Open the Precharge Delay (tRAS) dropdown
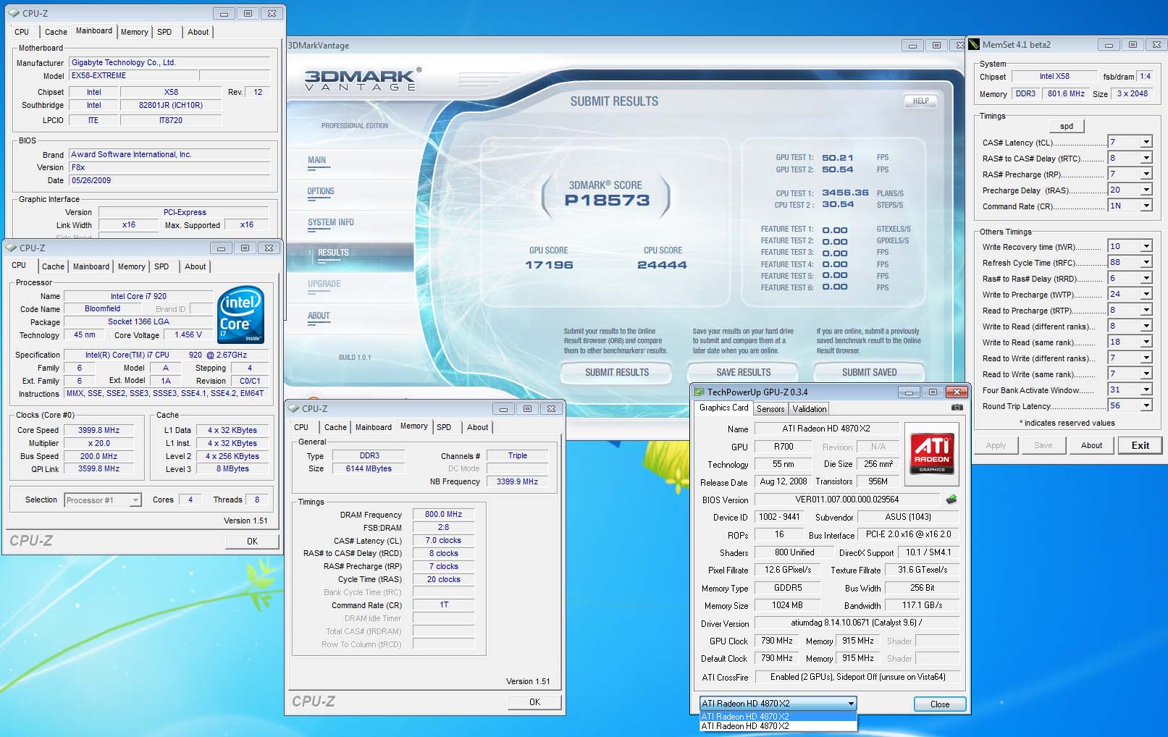1168x737 pixels. click(x=1146, y=190)
